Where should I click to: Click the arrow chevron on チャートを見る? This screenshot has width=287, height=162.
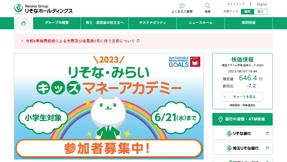point(225,97)
